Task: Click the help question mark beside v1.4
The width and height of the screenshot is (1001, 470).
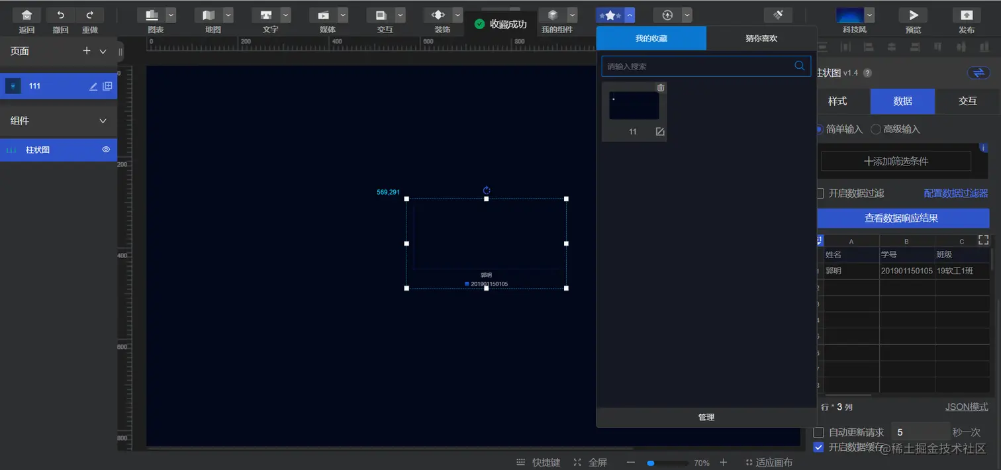Action: pos(867,73)
